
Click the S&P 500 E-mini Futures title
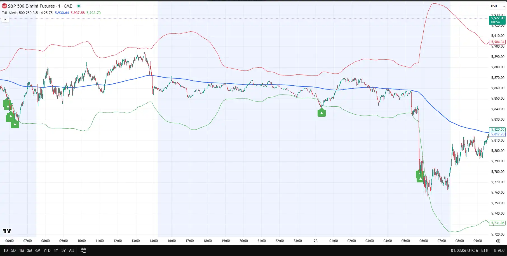click(40, 6)
